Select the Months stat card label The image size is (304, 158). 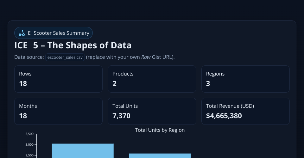pos(28,106)
